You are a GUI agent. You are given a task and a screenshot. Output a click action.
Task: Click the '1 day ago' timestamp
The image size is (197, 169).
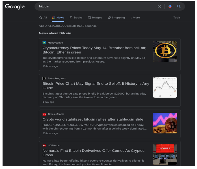(48, 102)
